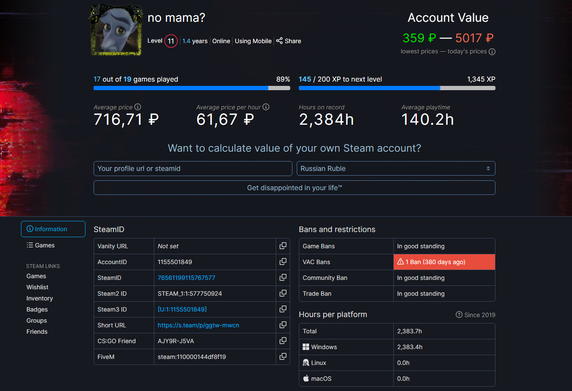Click the warning icon in VAC Bans row
The image size is (572, 391).
pos(401,262)
